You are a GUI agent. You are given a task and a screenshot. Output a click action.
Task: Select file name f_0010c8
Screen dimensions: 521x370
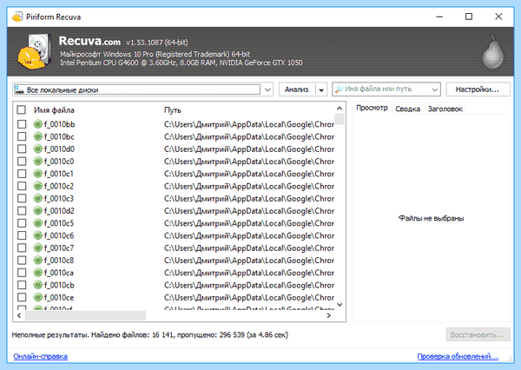click(59, 261)
